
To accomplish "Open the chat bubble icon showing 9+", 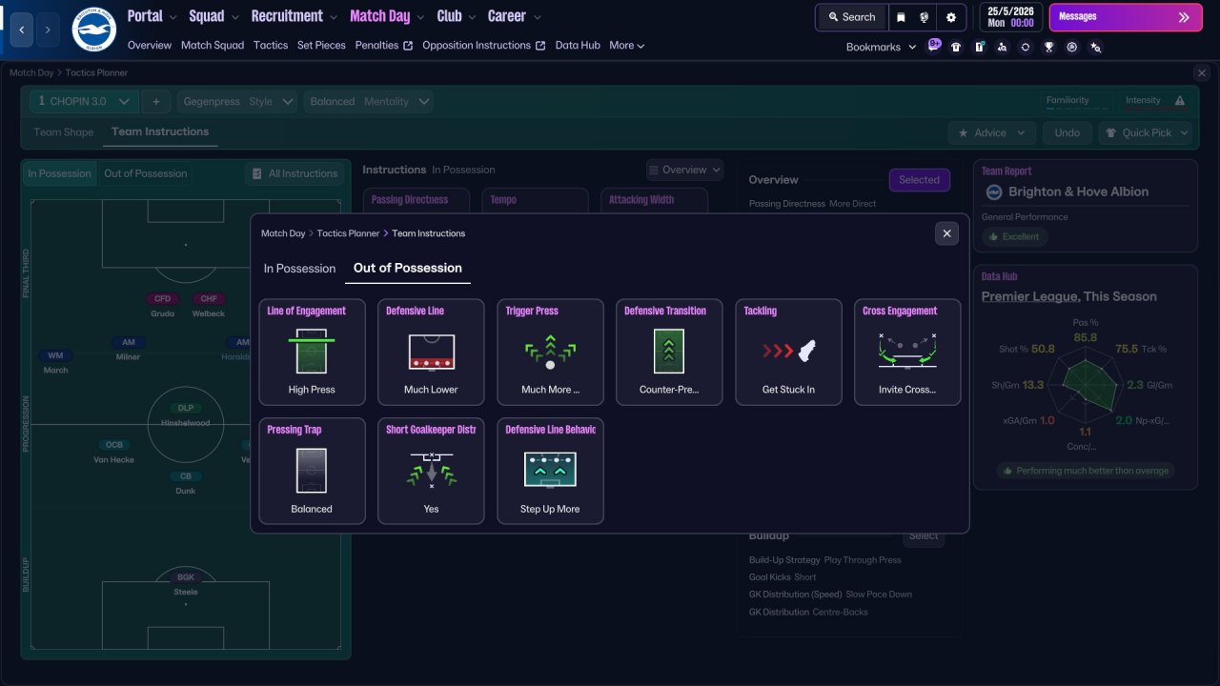I will pyautogui.click(x=934, y=46).
